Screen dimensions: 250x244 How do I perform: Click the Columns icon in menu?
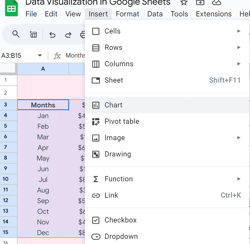(96, 64)
